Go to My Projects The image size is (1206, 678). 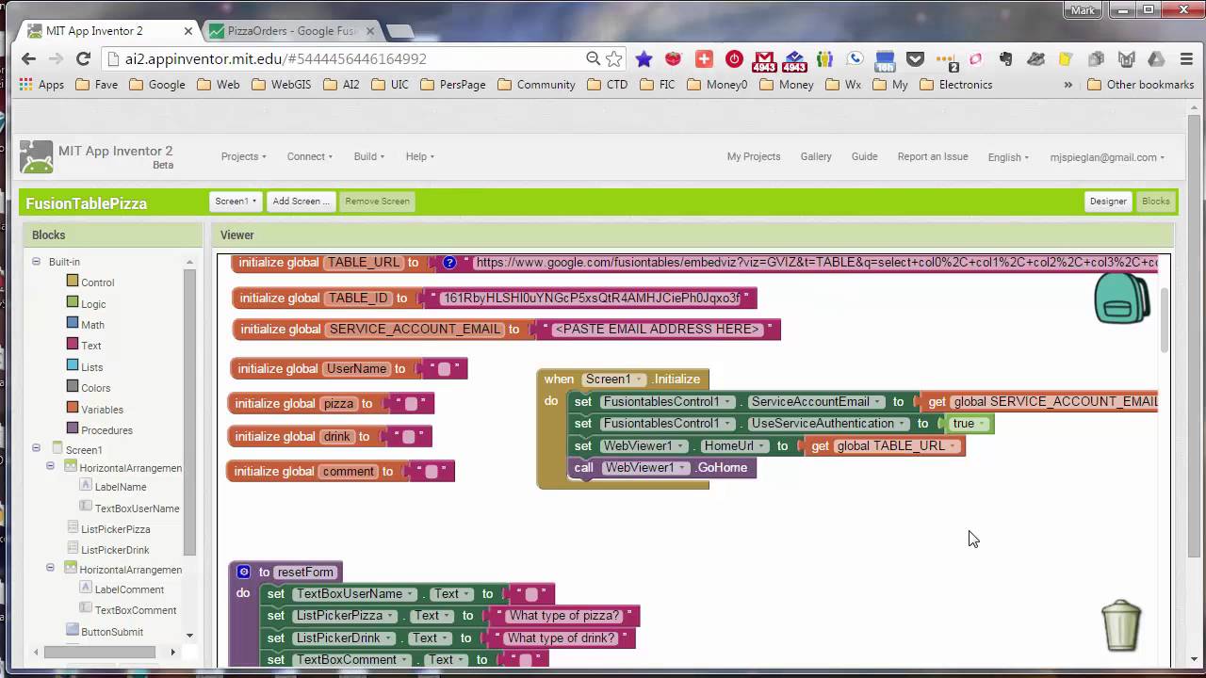pyautogui.click(x=754, y=157)
